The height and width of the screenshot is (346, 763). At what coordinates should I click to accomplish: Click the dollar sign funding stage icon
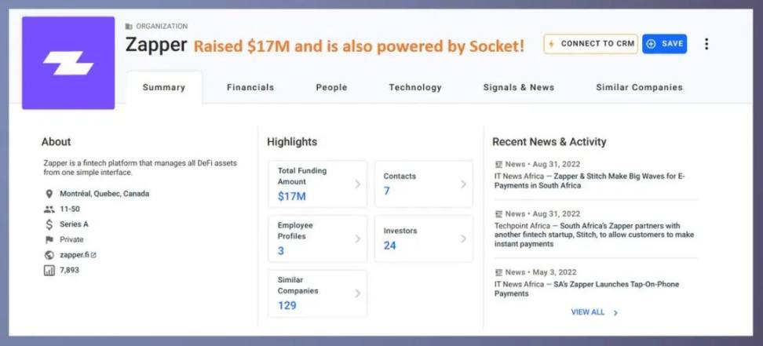coord(49,224)
